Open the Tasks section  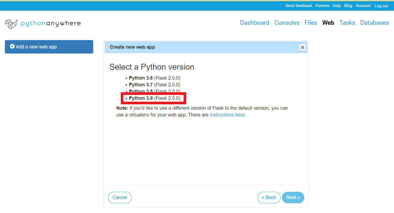click(347, 23)
